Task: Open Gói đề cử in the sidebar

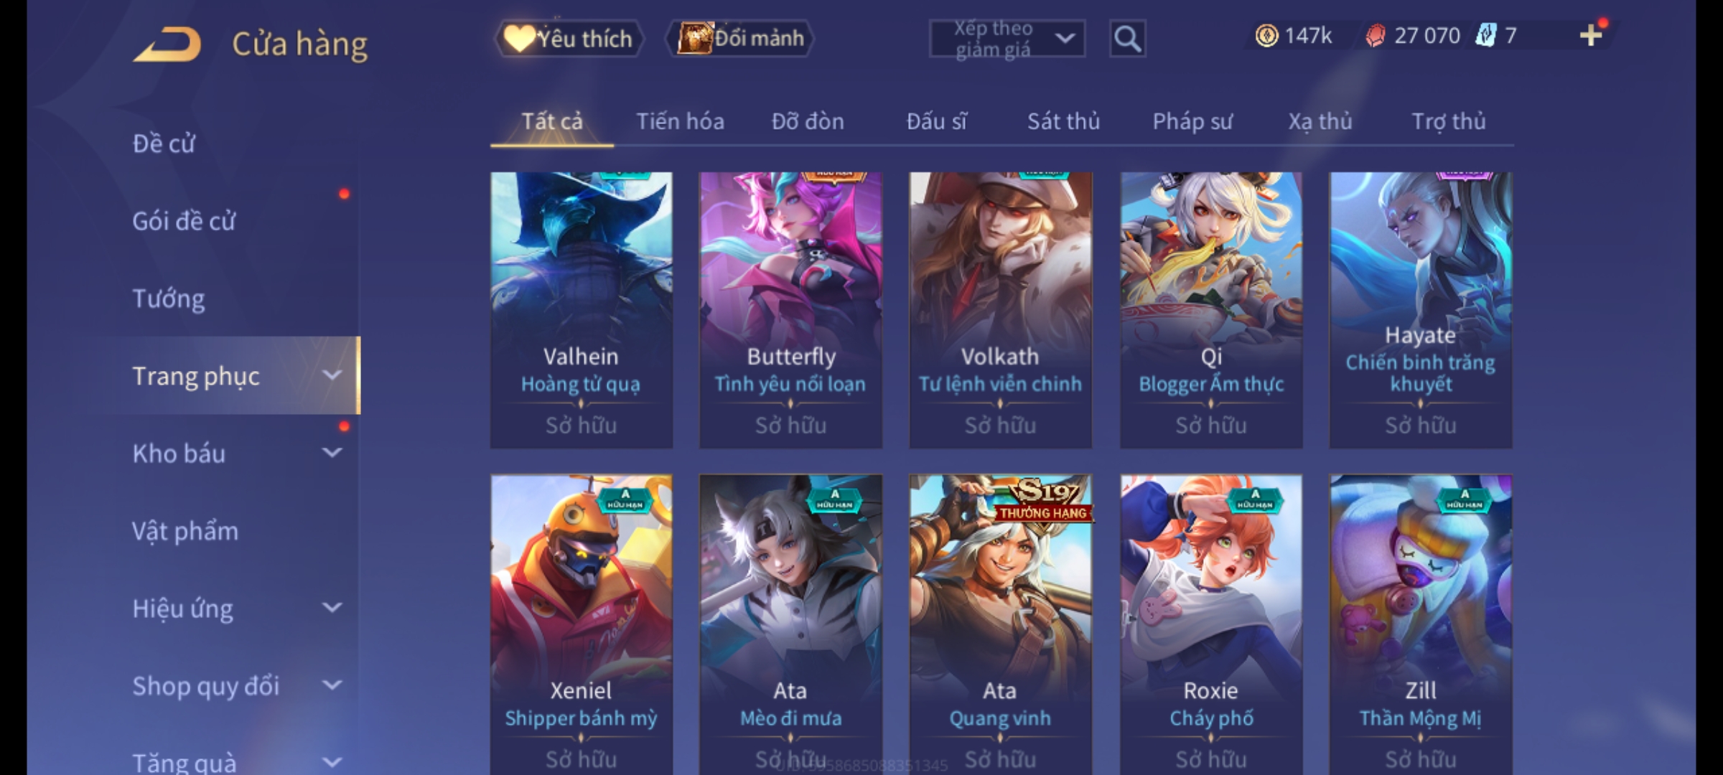Action: (x=184, y=220)
